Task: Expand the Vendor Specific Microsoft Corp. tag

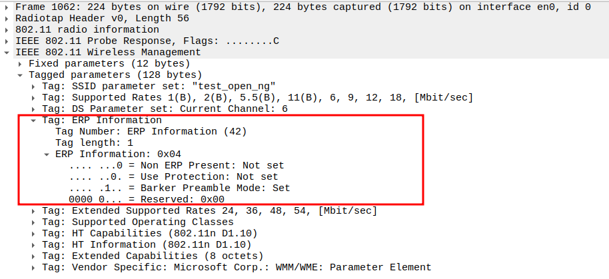Action: pos(33,268)
